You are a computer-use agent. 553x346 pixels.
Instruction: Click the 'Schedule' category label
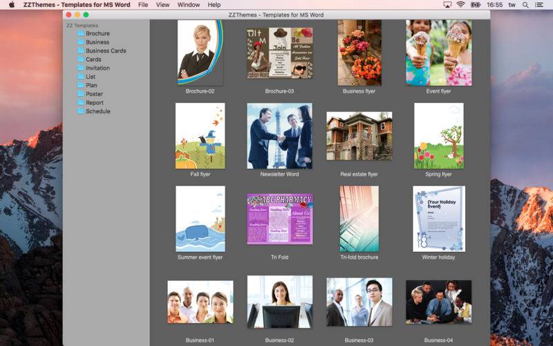coord(98,111)
